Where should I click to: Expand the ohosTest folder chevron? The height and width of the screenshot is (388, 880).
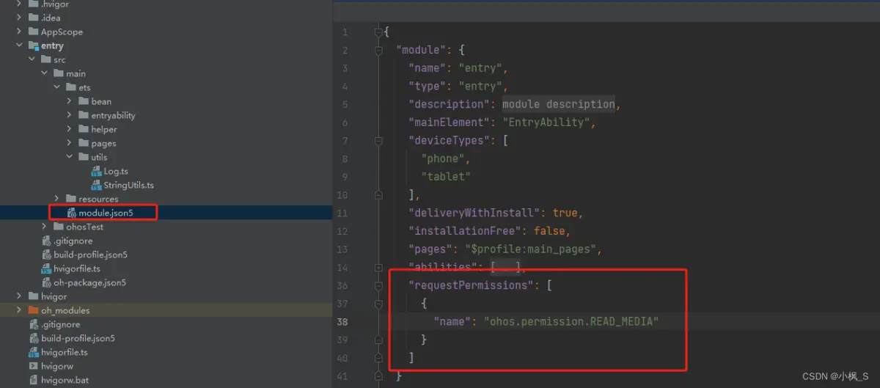coord(45,227)
